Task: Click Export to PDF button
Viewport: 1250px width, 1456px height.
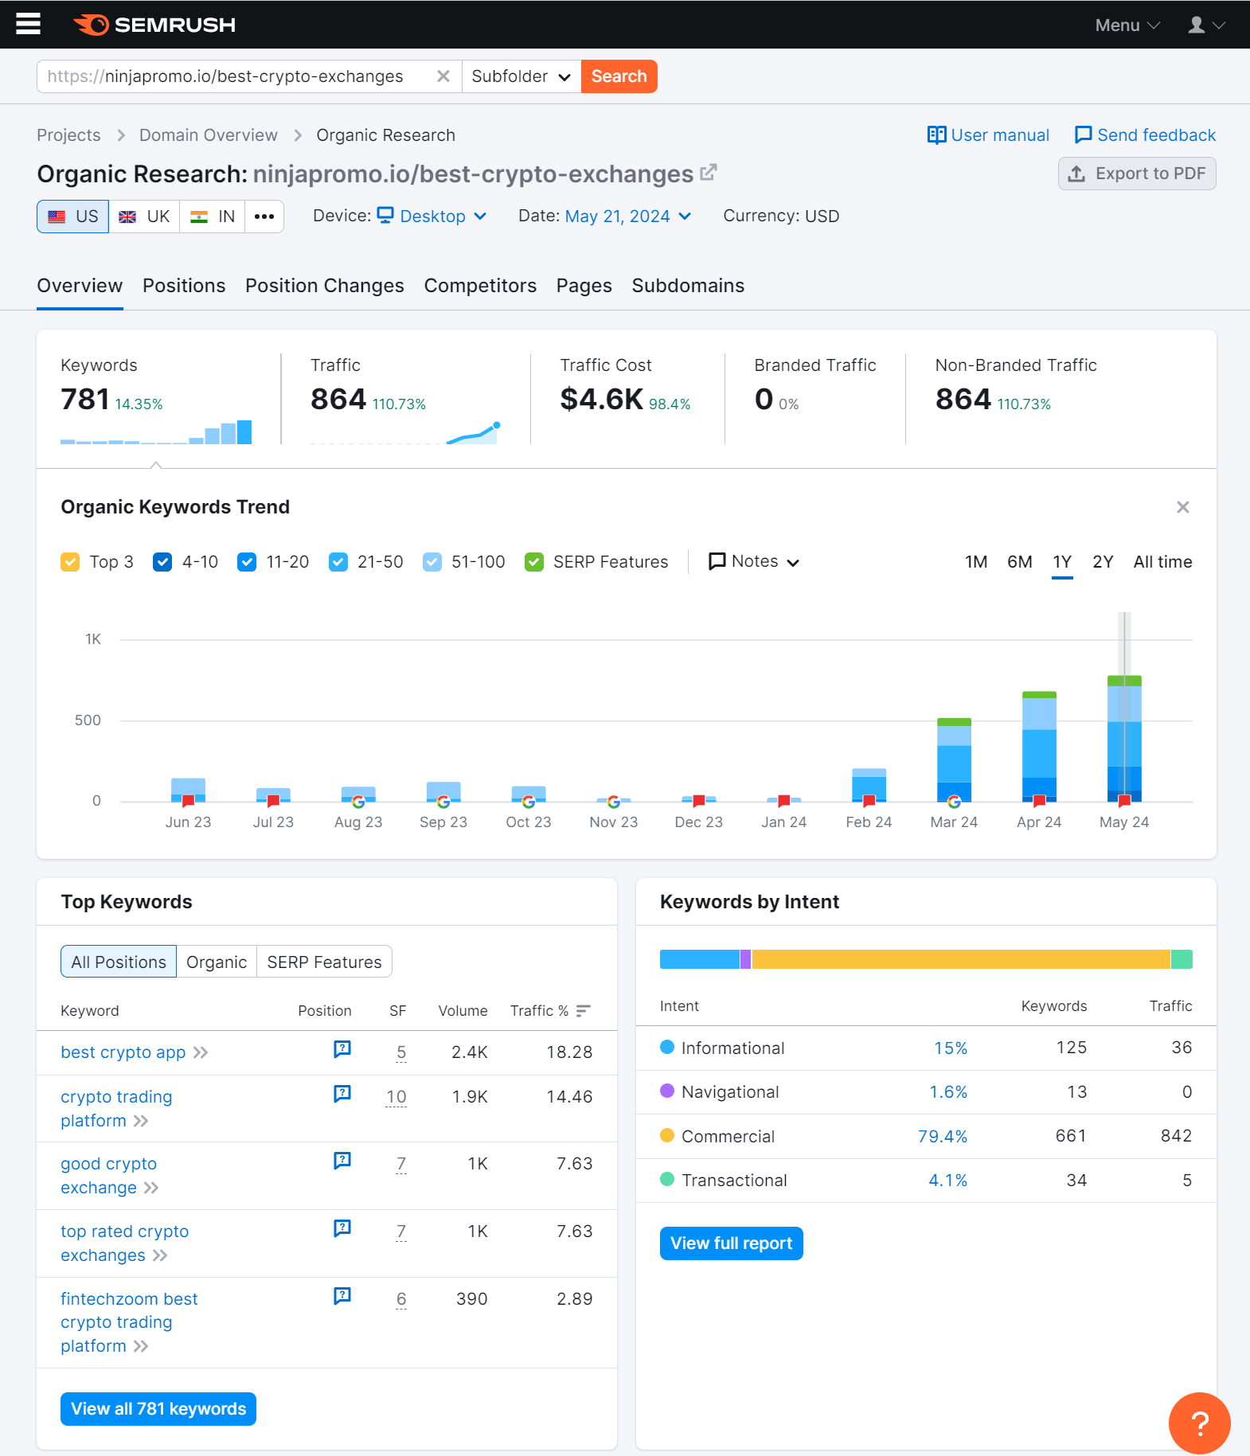Action: (x=1137, y=174)
